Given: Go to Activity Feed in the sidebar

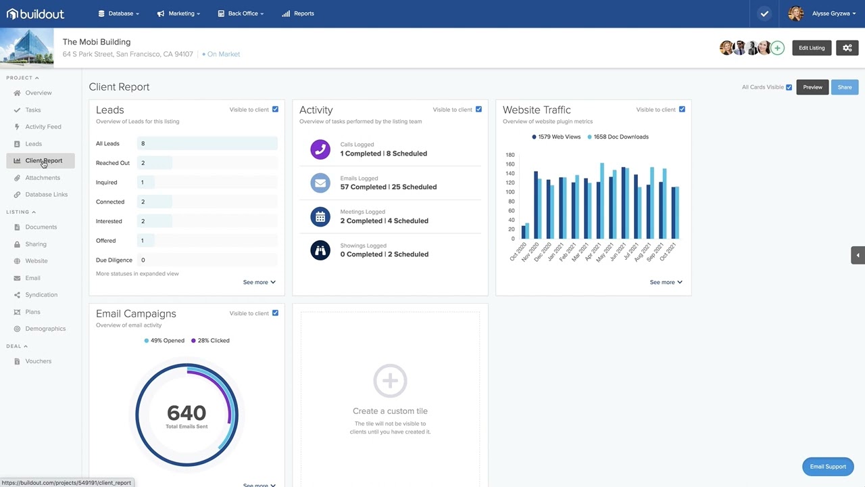Looking at the screenshot, I should pyautogui.click(x=43, y=126).
